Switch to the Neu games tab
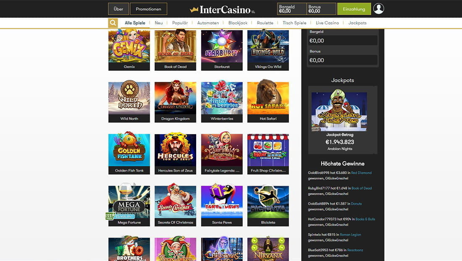This screenshot has width=462, height=261. pyautogui.click(x=158, y=23)
